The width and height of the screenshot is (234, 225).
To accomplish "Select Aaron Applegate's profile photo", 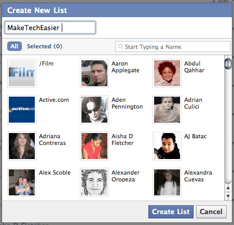I will point(94,73).
